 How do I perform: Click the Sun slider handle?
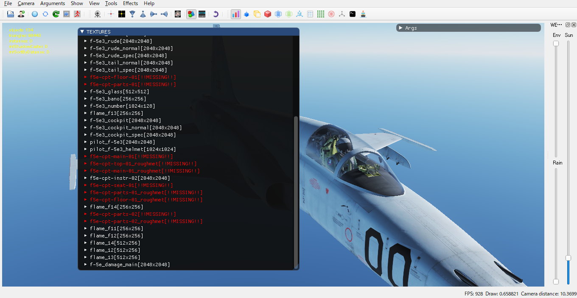point(568,258)
